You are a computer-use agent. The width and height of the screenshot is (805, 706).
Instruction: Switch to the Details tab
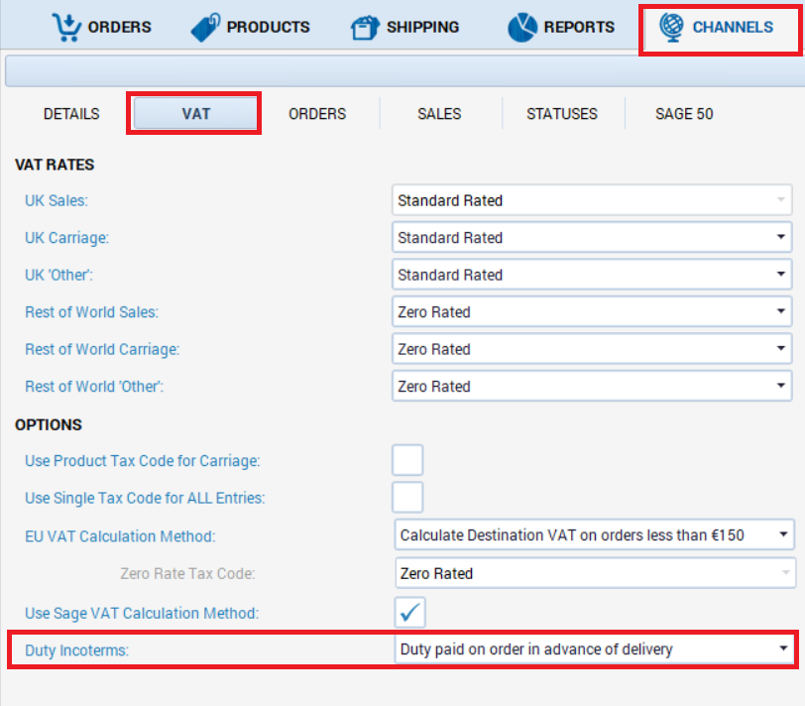71,114
